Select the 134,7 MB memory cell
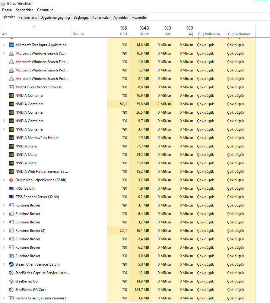Viewport: 270px width, 303px height. (x=140, y=290)
